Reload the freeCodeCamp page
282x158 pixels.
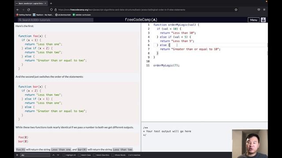[x=29, y=10]
